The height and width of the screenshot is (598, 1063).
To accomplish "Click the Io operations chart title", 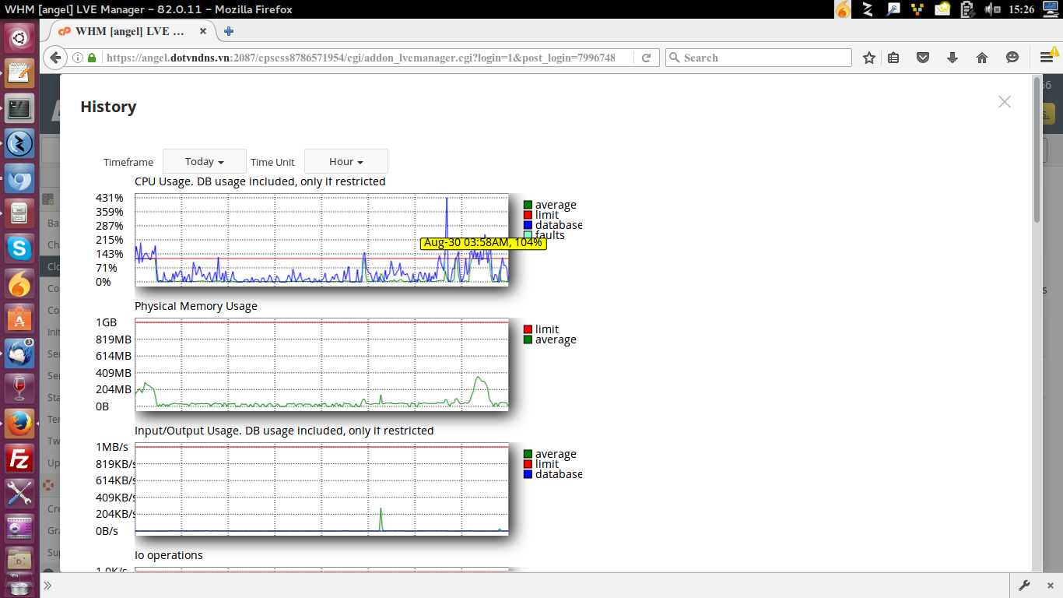I will coord(169,555).
